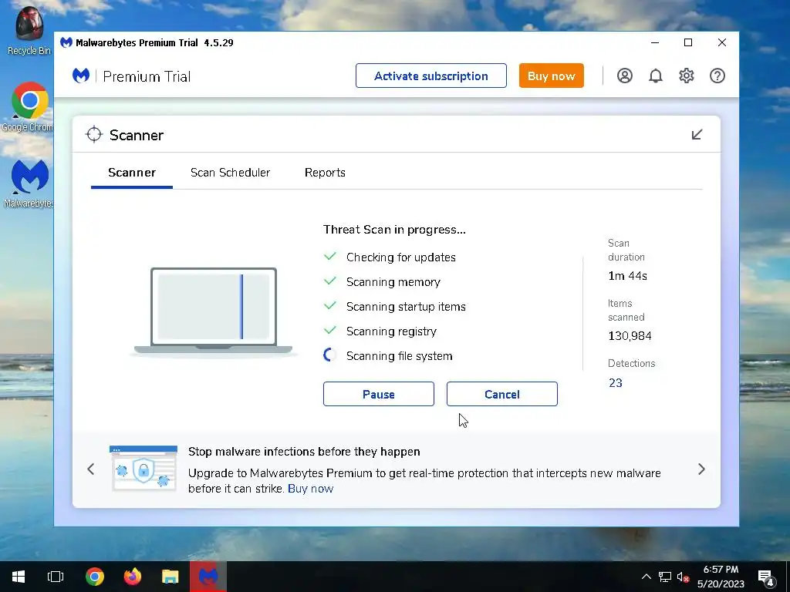Open Recycle Bin desktop icon
This screenshot has height=592, width=790.
point(29,30)
